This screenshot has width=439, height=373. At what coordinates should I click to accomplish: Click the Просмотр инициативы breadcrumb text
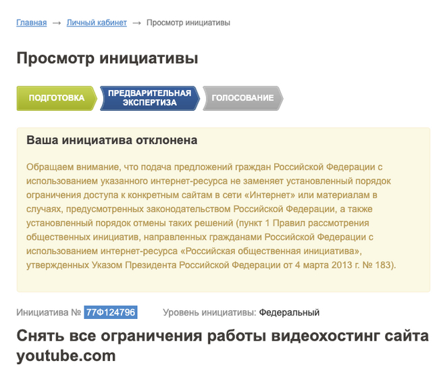(x=188, y=23)
